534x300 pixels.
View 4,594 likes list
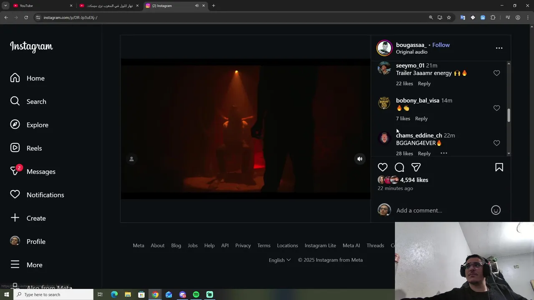point(414,180)
